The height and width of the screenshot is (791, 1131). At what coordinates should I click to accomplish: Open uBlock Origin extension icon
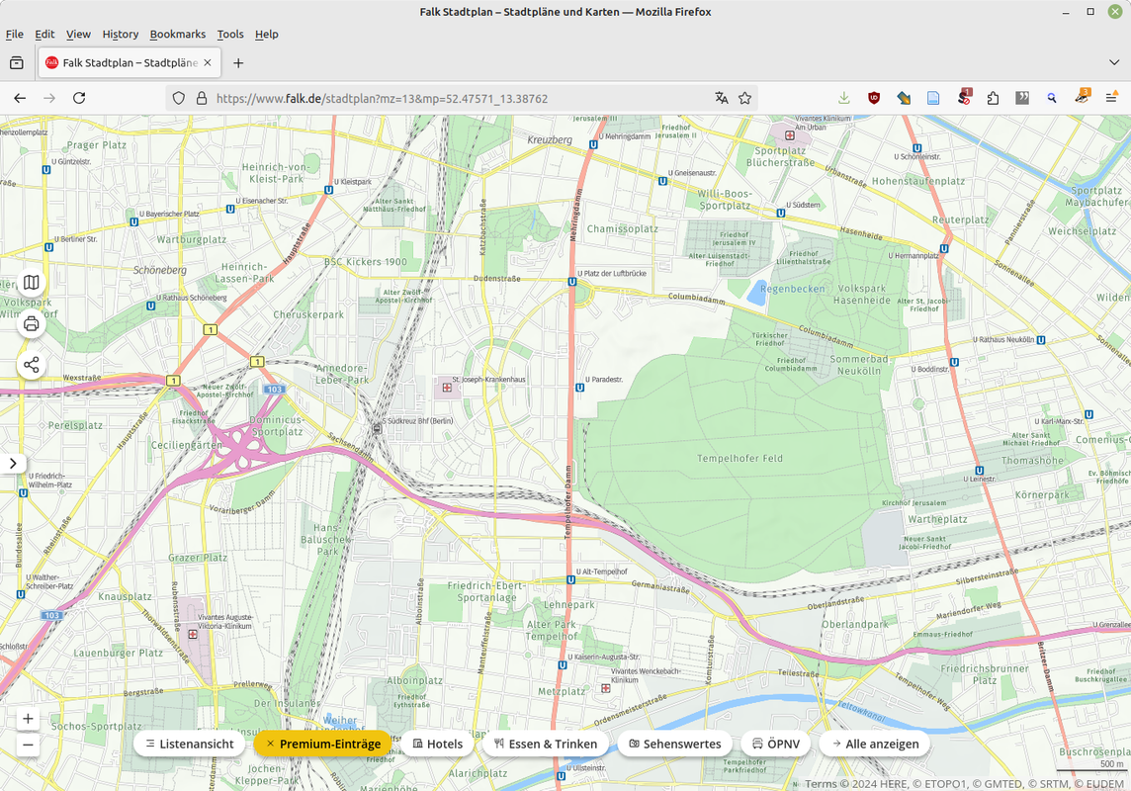coord(874,98)
